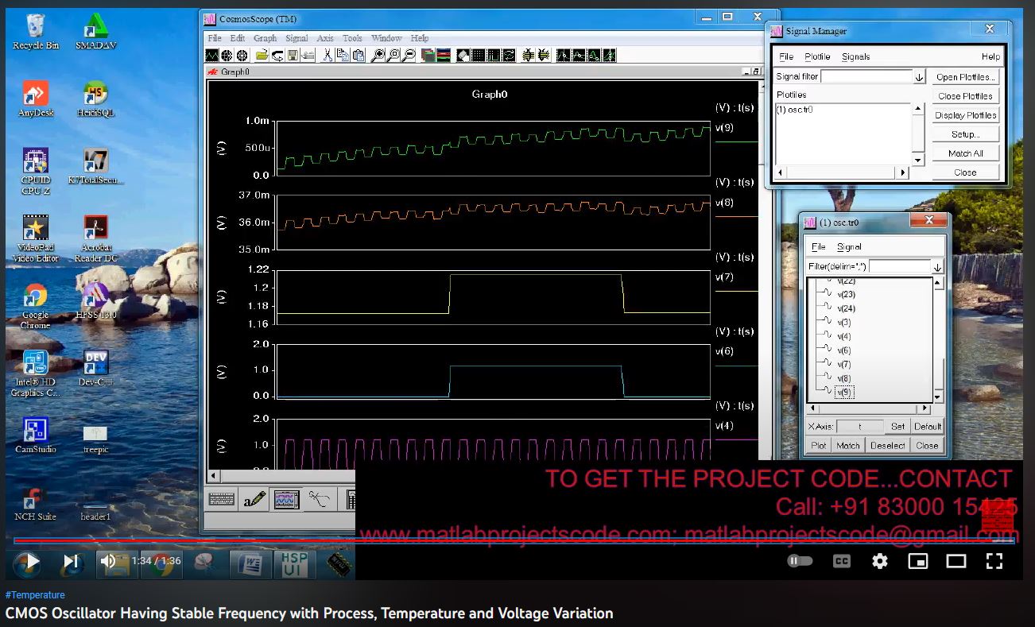Image resolution: width=1035 pixels, height=627 pixels.
Task: Expand the Filter(delim) dropdown in osc.tr0 window
Action: (x=937, y=267)
